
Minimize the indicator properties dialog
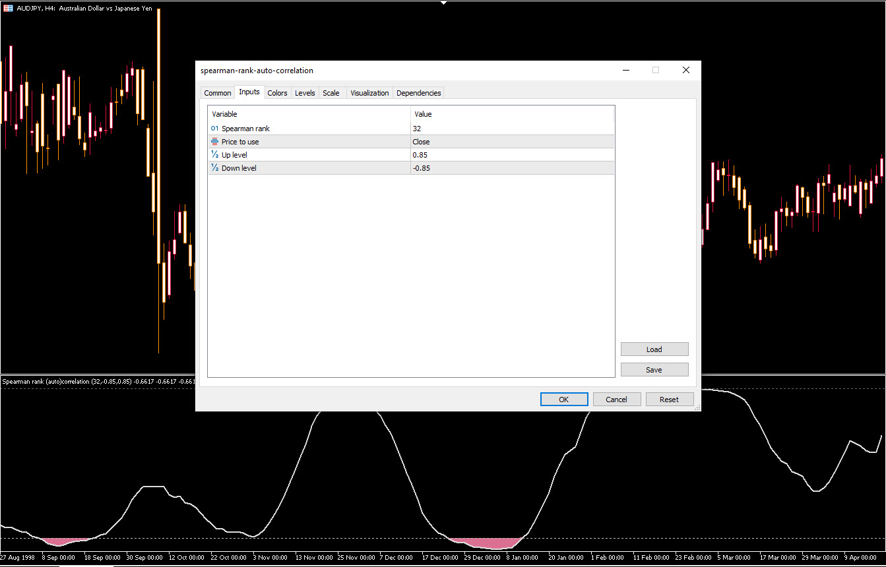(625, 71)
